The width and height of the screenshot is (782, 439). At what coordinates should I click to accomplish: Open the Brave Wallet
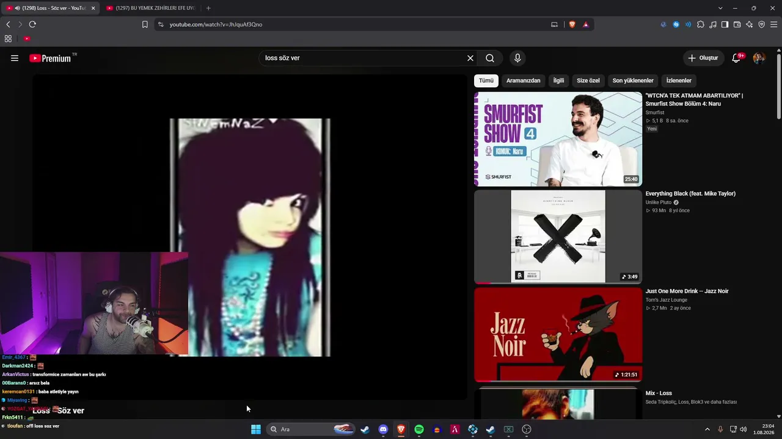pos(737,24)
